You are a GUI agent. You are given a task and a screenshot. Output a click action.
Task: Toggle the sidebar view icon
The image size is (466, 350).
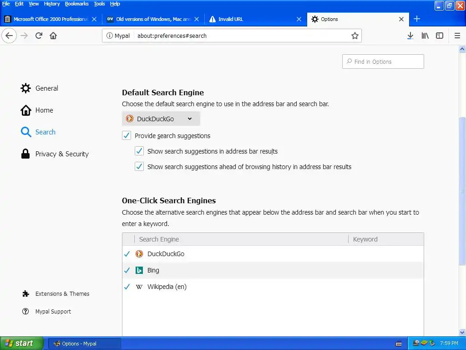pos(440,36)
